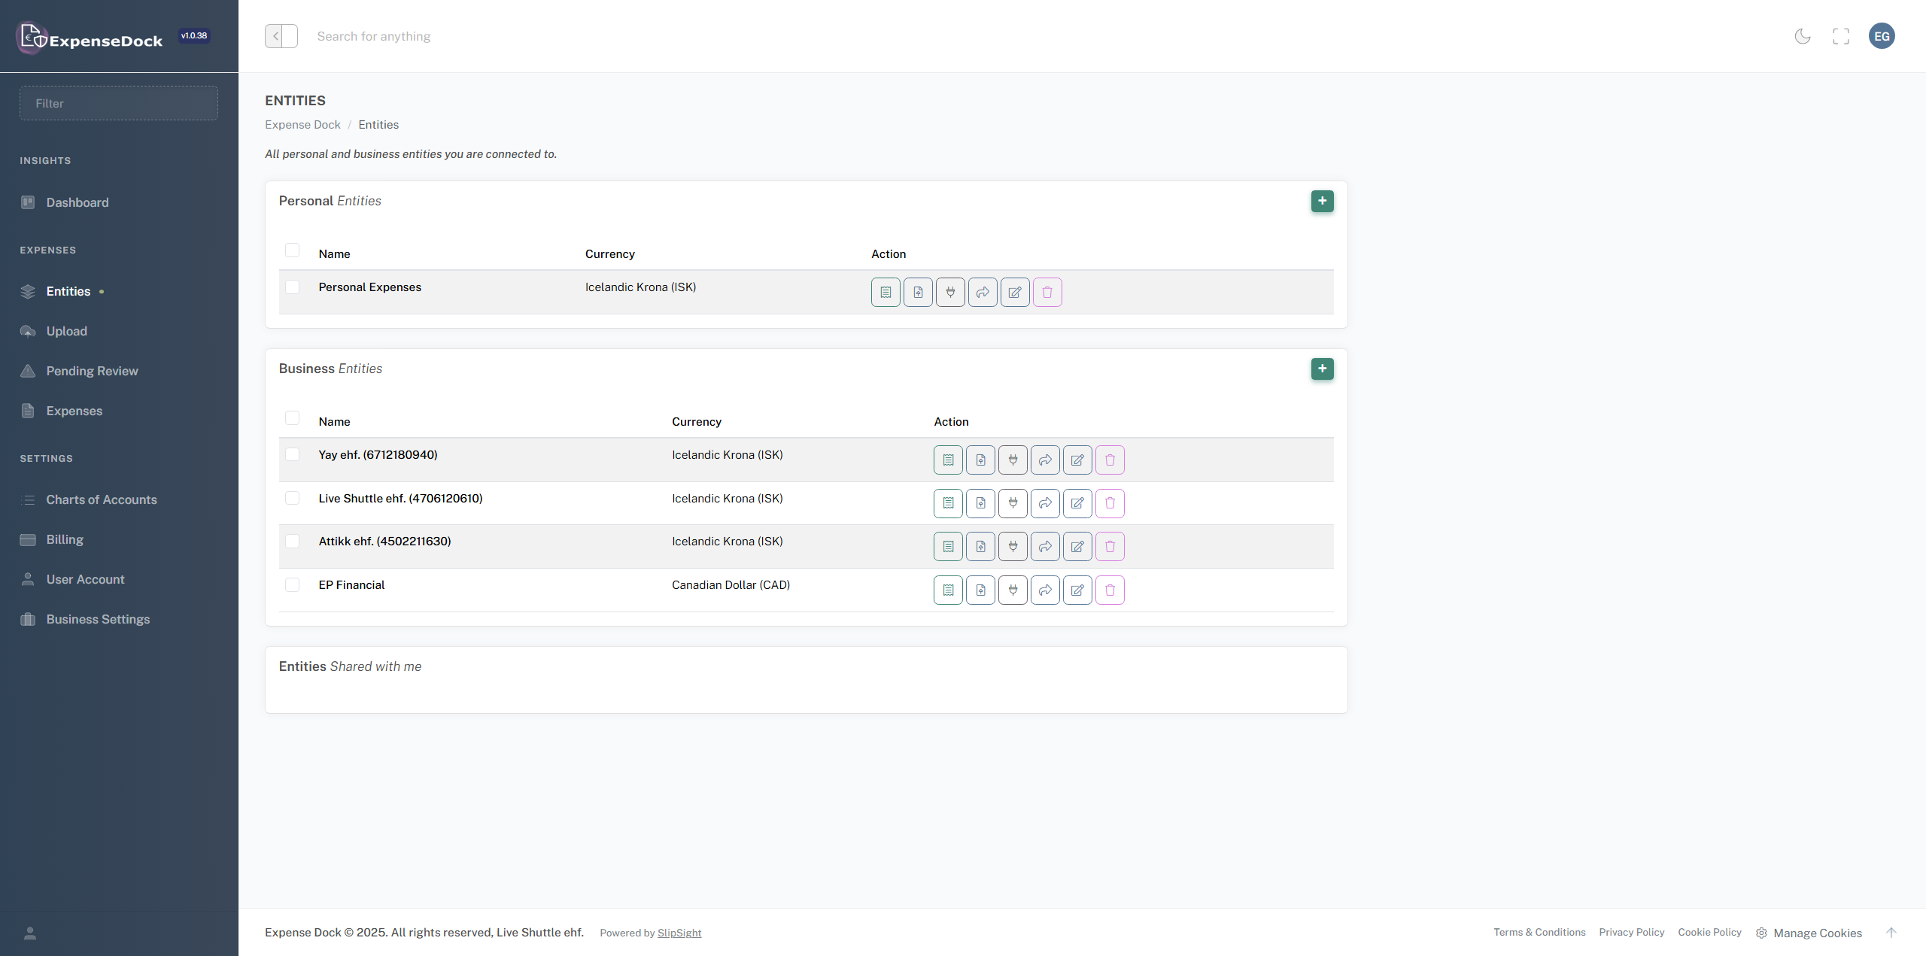The width and height of the screenshot is (1926, 956).
Task: Open connection settings for Live Shuttle ehf.
Action: (1013, 503)
